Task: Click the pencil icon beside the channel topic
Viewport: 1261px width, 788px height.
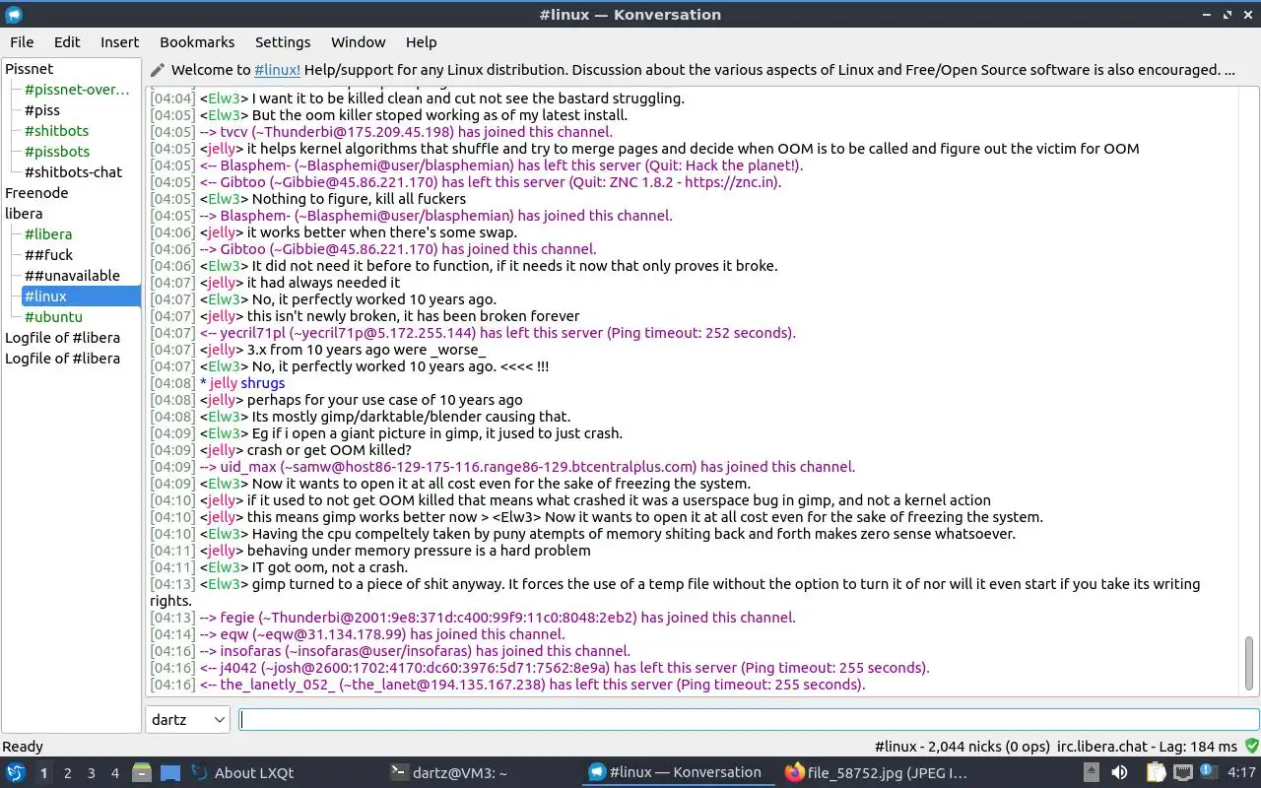Action: (158, 70)
